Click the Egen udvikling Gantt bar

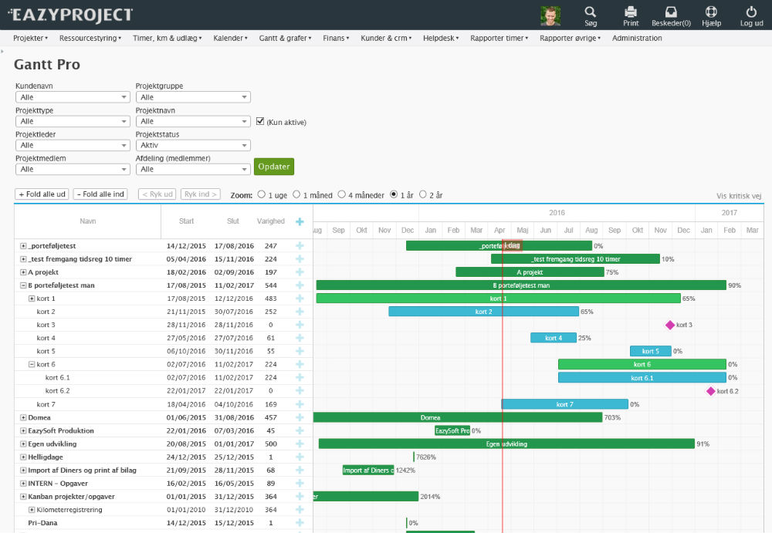[506, 444]
